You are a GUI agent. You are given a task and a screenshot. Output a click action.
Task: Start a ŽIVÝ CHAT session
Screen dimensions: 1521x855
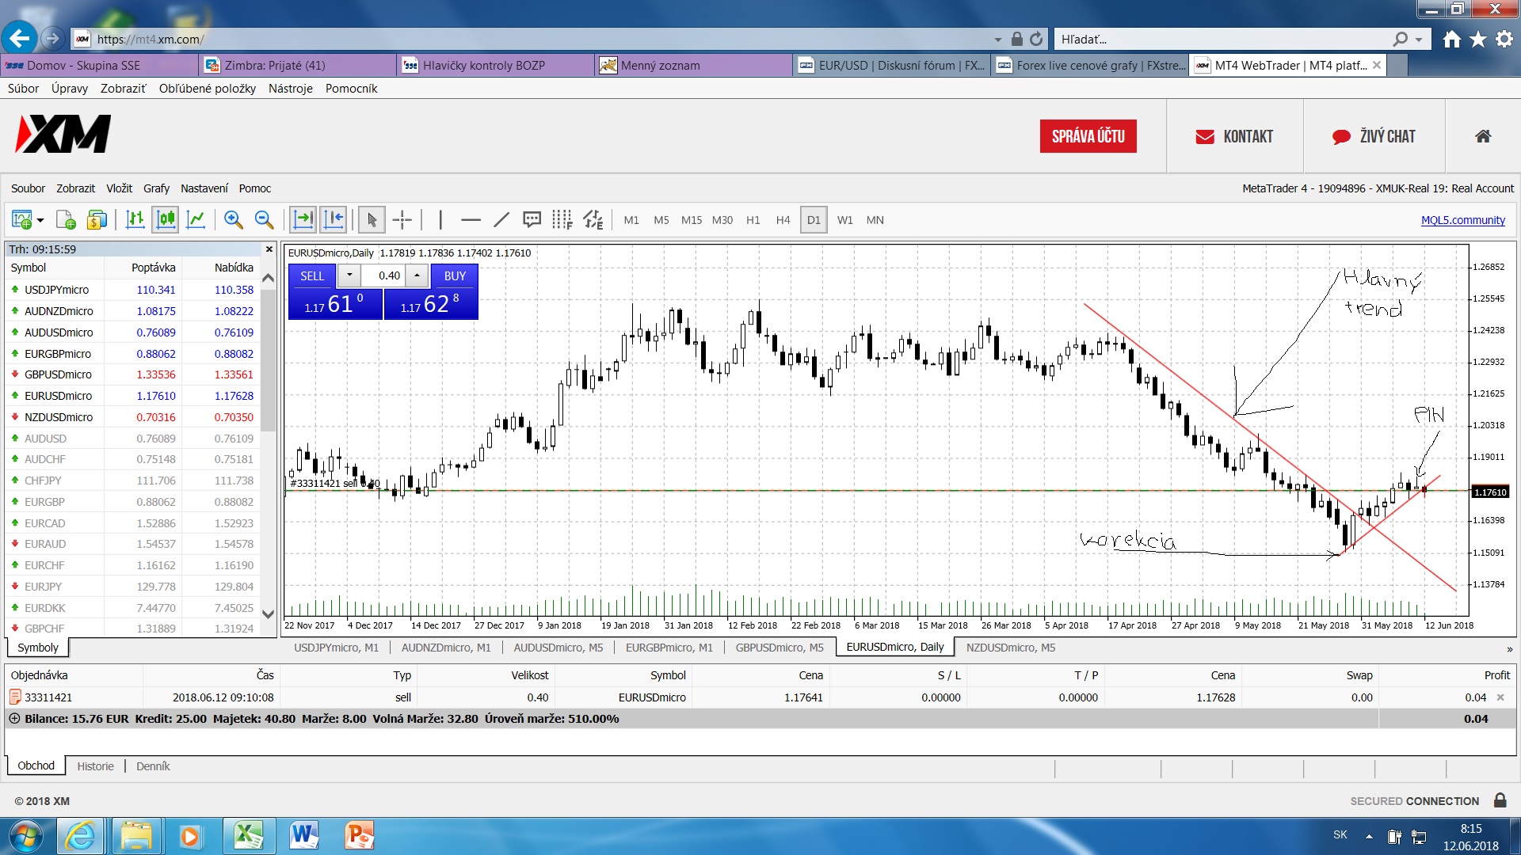[x=1374, y=136]
